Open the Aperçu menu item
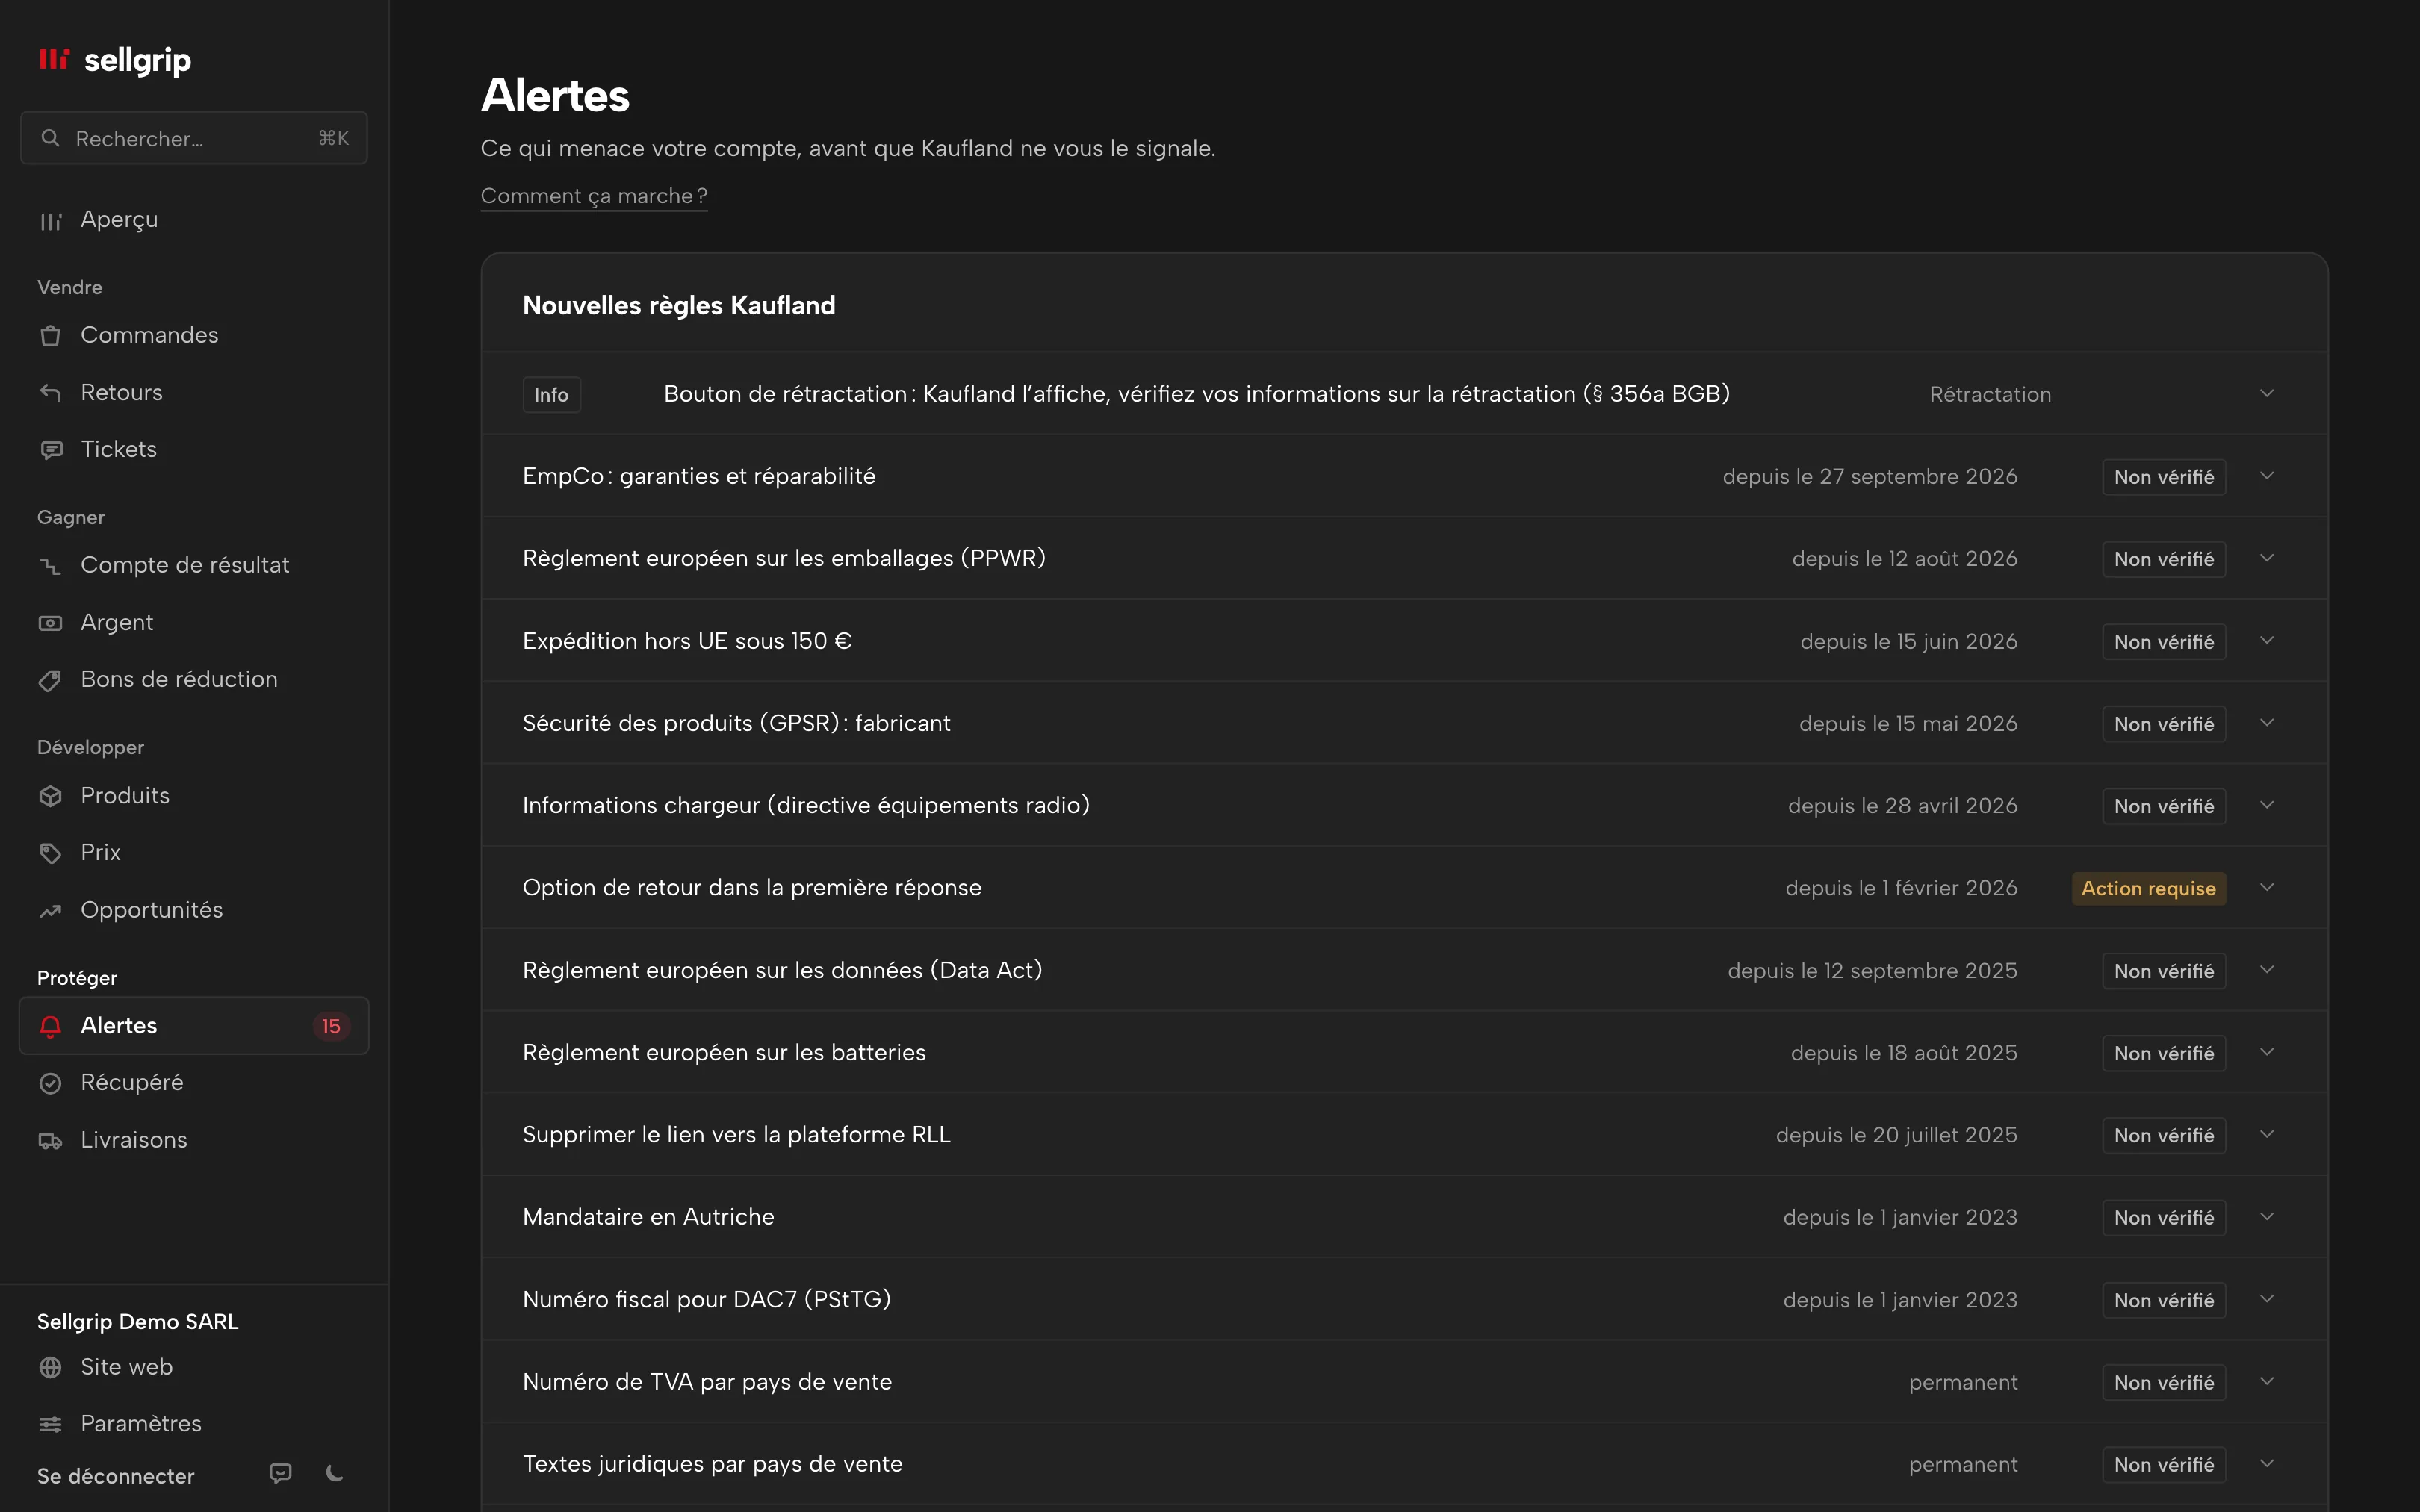This screenshot has height=1512, width=2420. (x=194, y=220)
